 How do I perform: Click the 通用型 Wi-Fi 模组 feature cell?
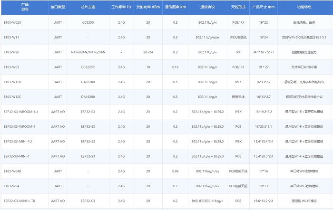coord(304,200)
